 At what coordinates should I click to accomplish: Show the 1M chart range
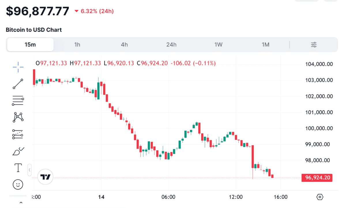[x=265, y=45]
